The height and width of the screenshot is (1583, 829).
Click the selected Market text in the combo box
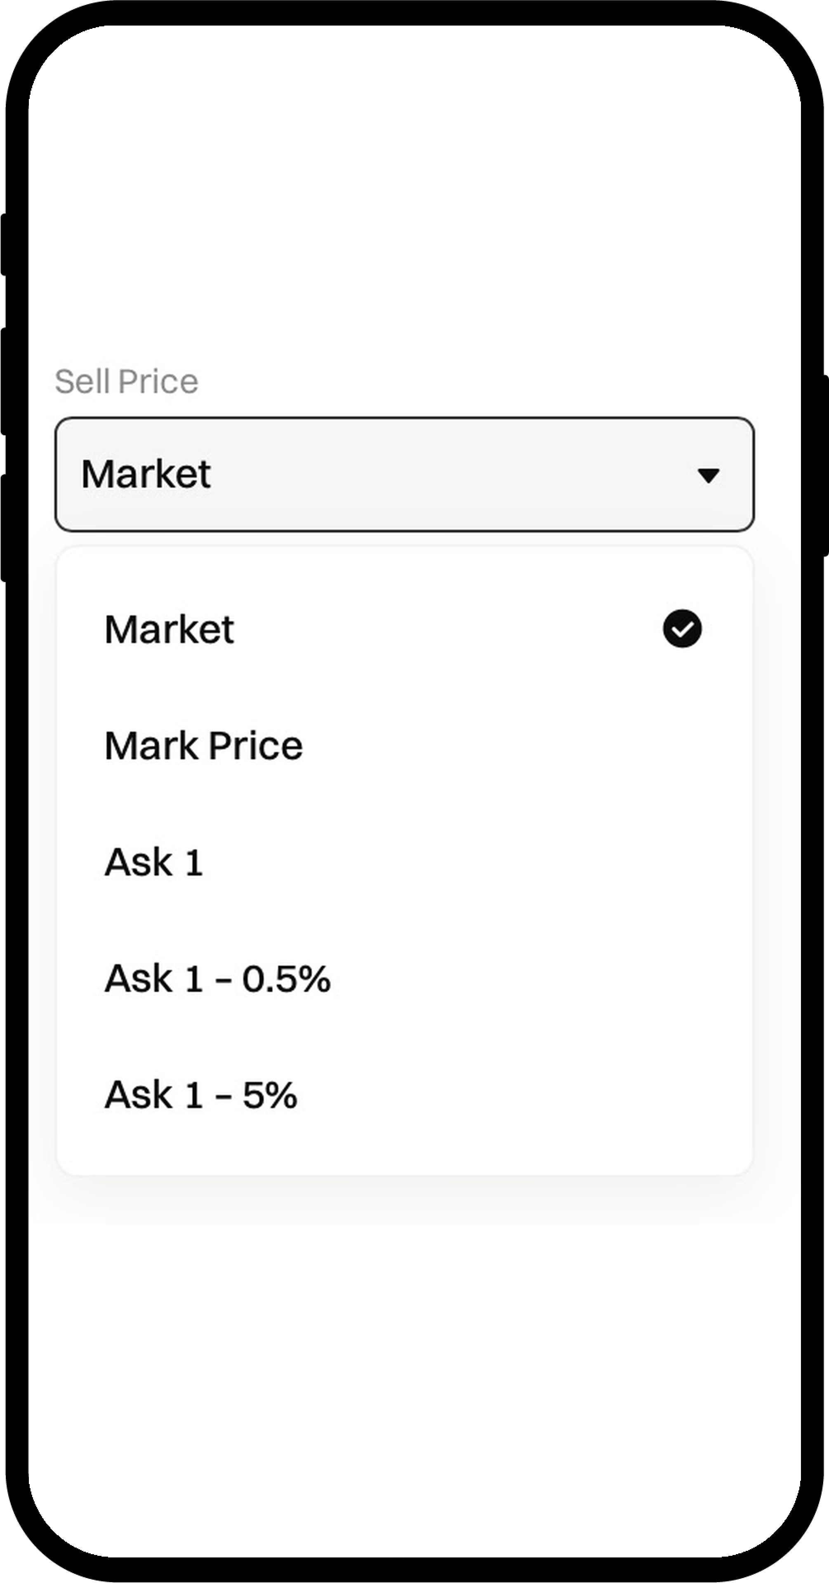click(x=146, y=474)
